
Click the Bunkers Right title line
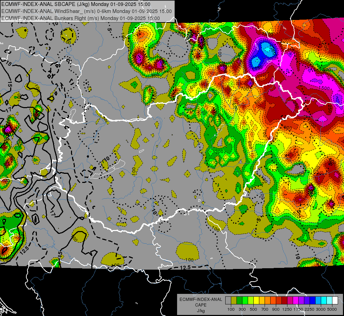80,18
